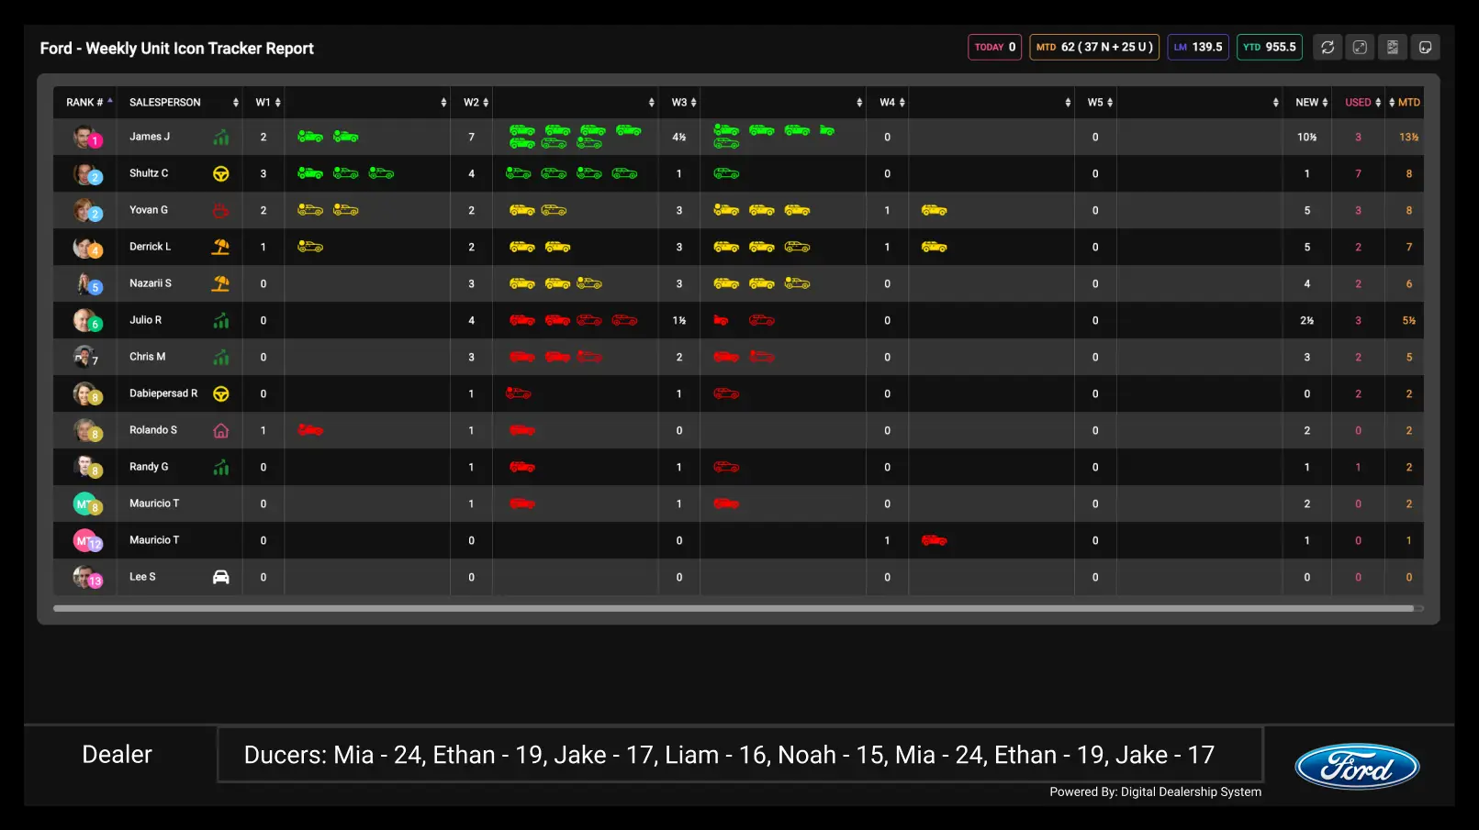Click James J's MTD total 13½
Viewport: 1479px width, 830px height.
tap(1408, 137)
